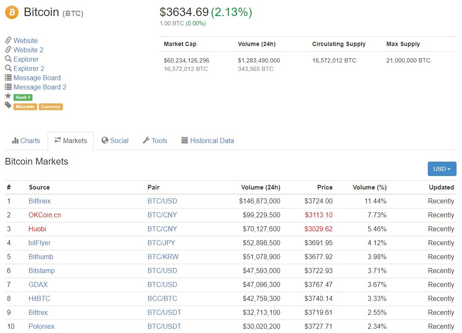Open the Bittrex exchange link
The width and height of the screenshot is (462, 333).
(38, 313)
